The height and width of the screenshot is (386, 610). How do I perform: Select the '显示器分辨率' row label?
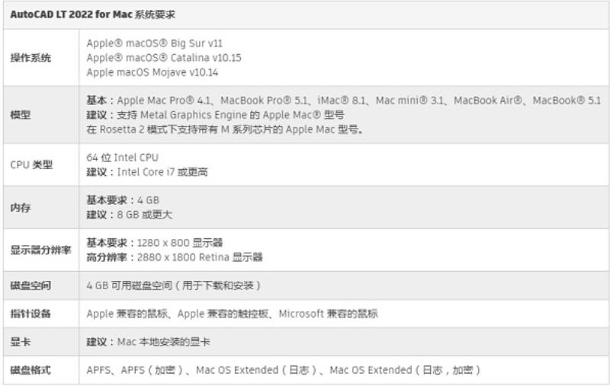[41, 250]
